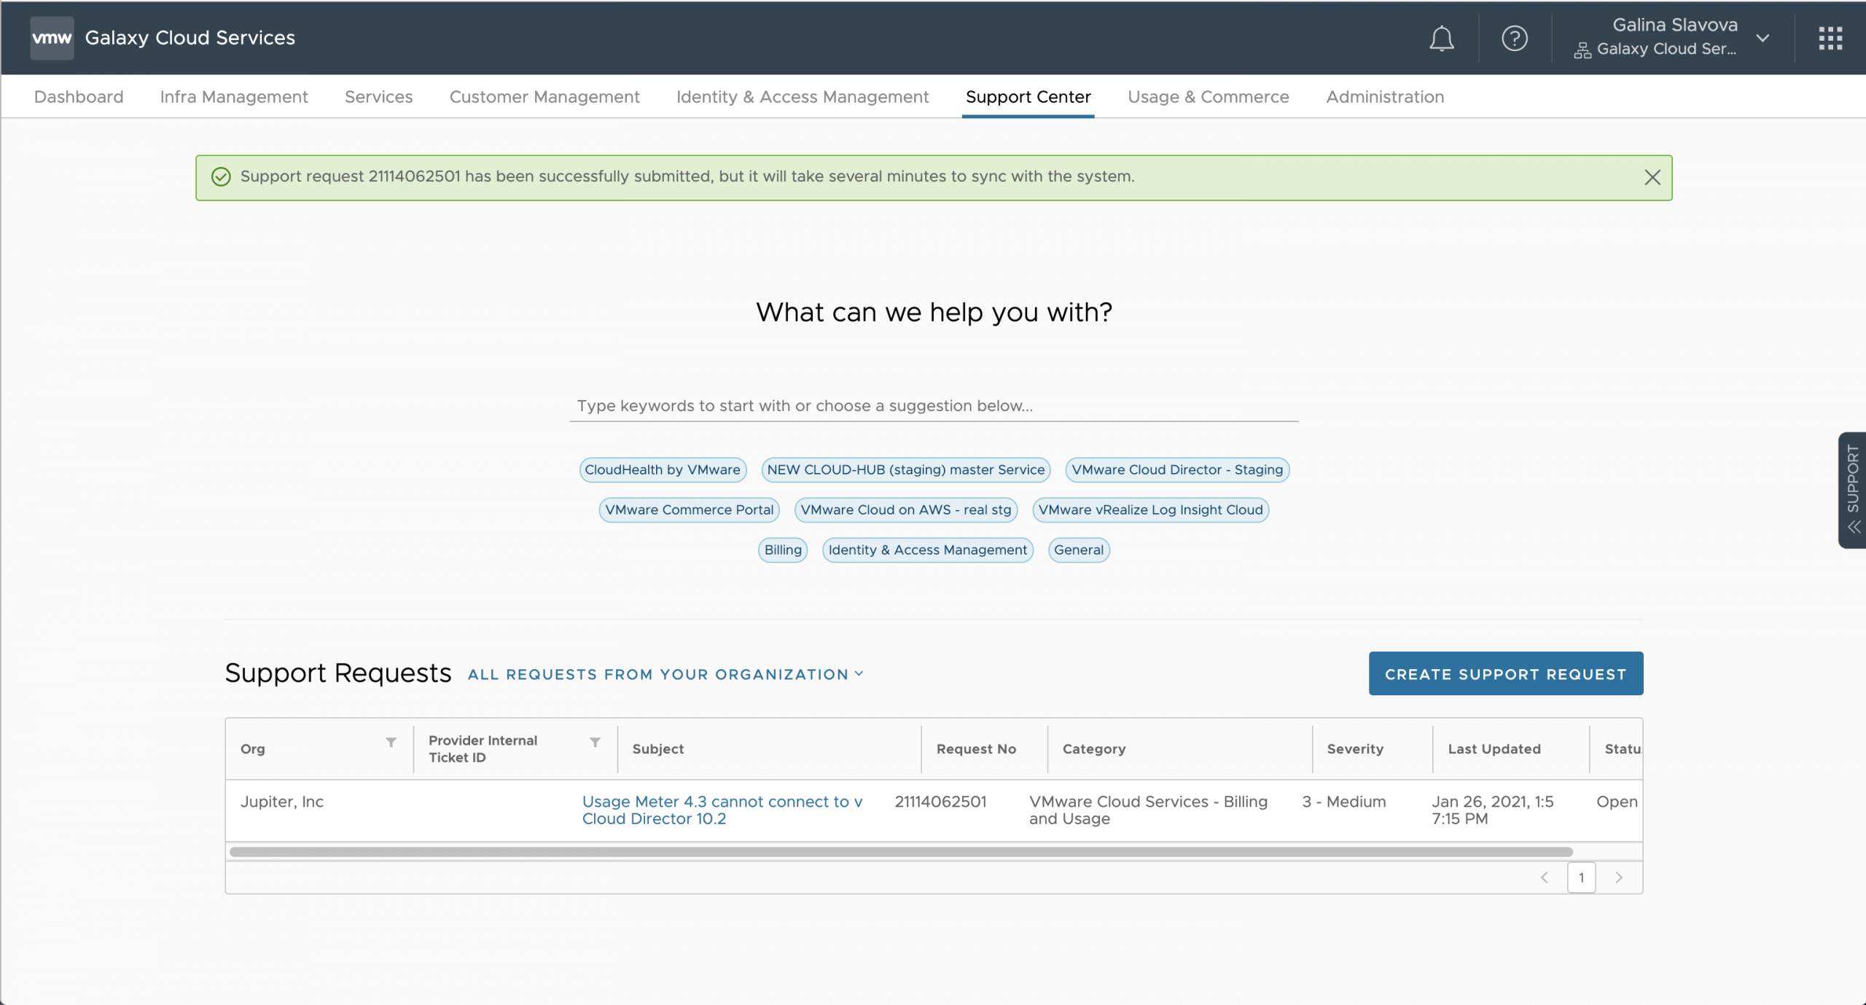Click the help question mark icon
Viewport: 1866px width, 1005px height.
1514,38
